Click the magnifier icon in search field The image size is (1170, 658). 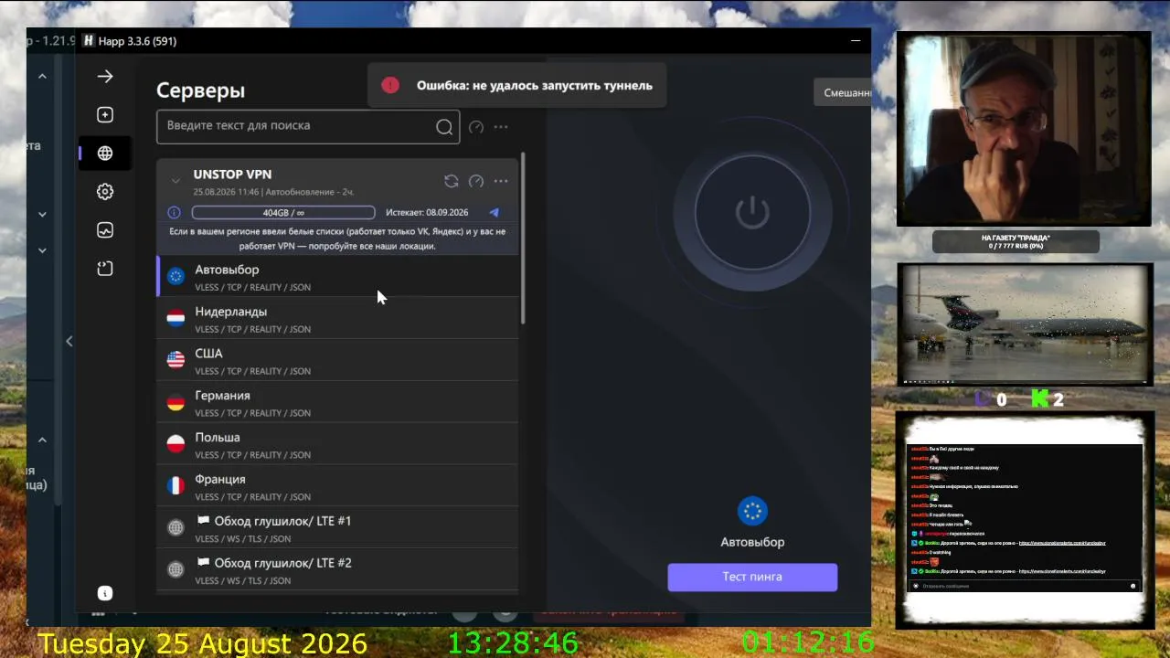pyautogui.click(x=444, y=127)
